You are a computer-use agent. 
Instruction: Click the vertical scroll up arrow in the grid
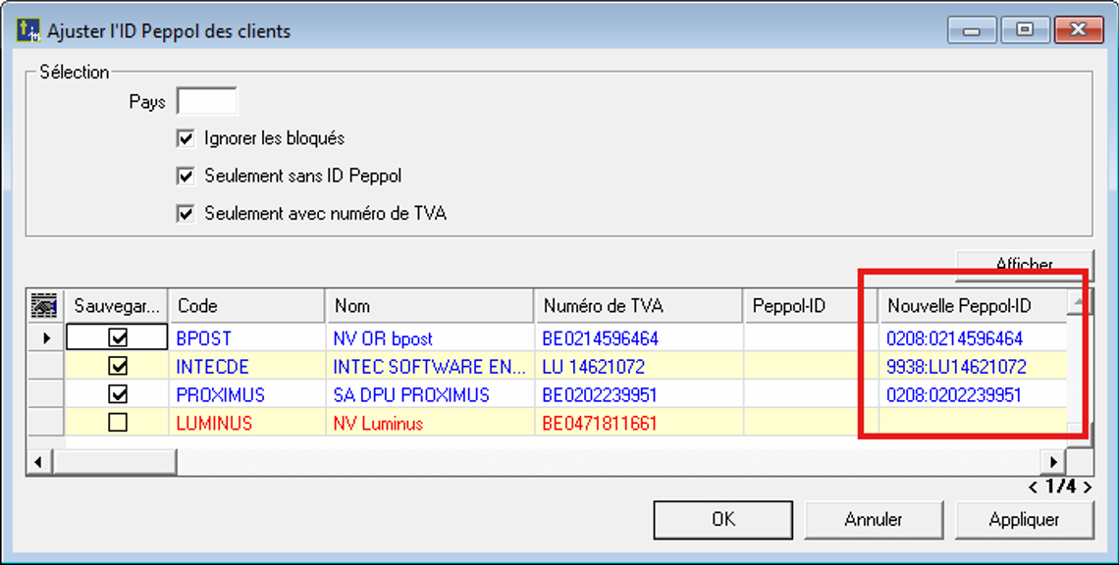1079,304
